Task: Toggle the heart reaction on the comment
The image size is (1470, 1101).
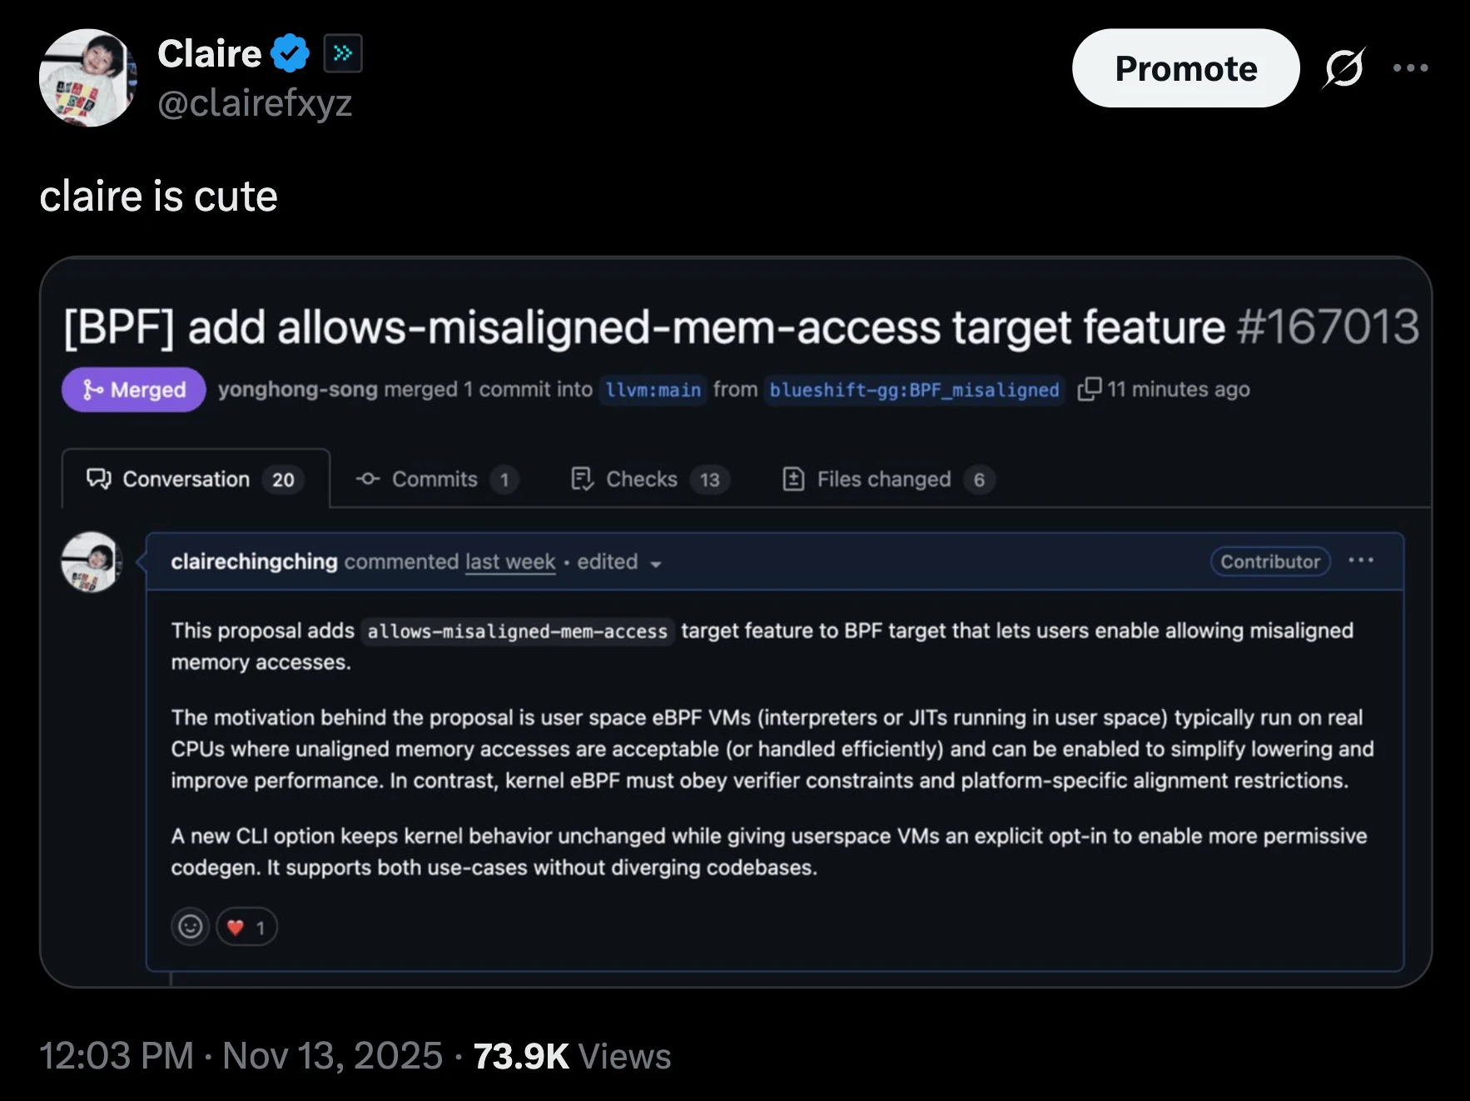Action: pyautogui.click(x=246, y=926)
